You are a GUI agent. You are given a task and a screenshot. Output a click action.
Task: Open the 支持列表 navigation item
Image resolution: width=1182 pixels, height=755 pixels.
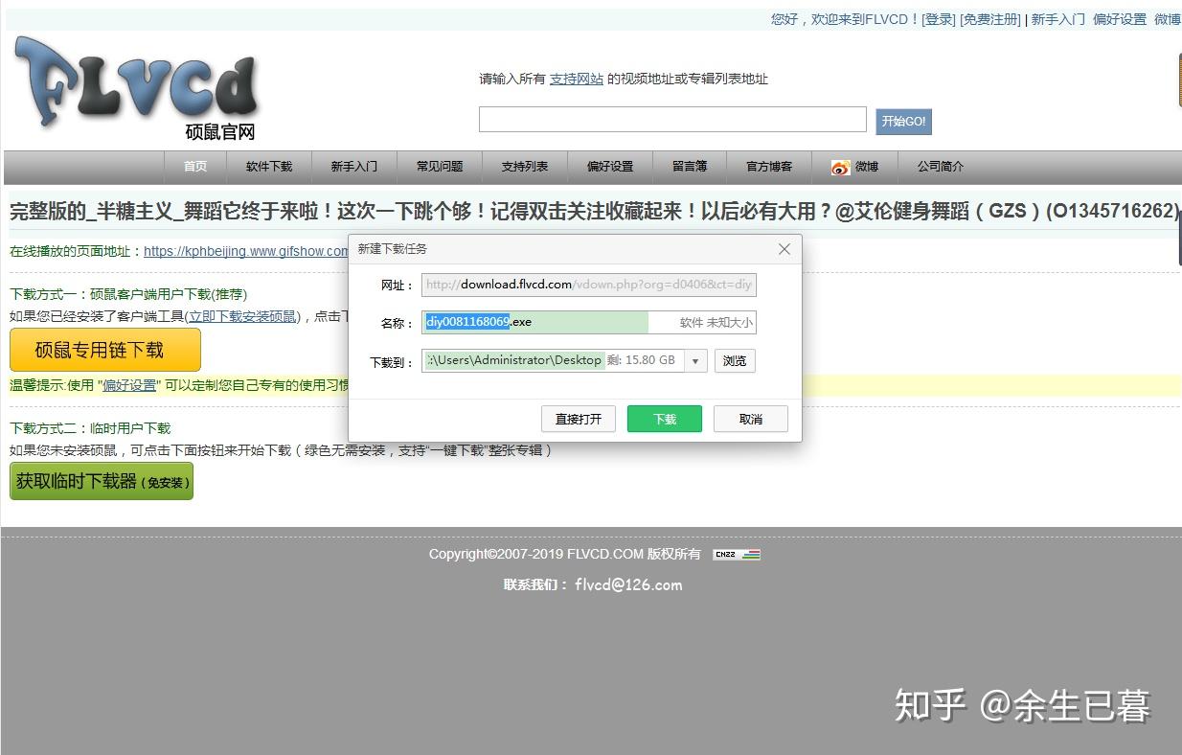pos(525,167)
